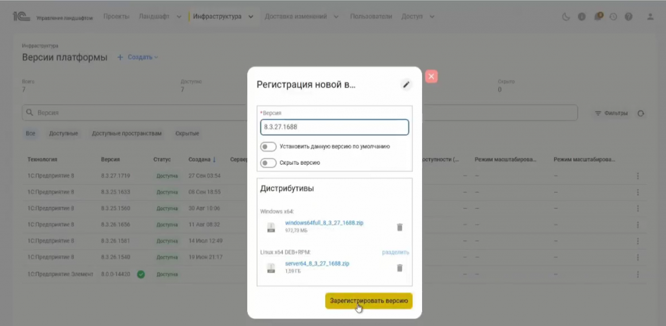Image resolution: width=666 pixels, height=326 pixels.
Task: Open row menu for version 8.3.25.1633
Action: click(637, 192)
